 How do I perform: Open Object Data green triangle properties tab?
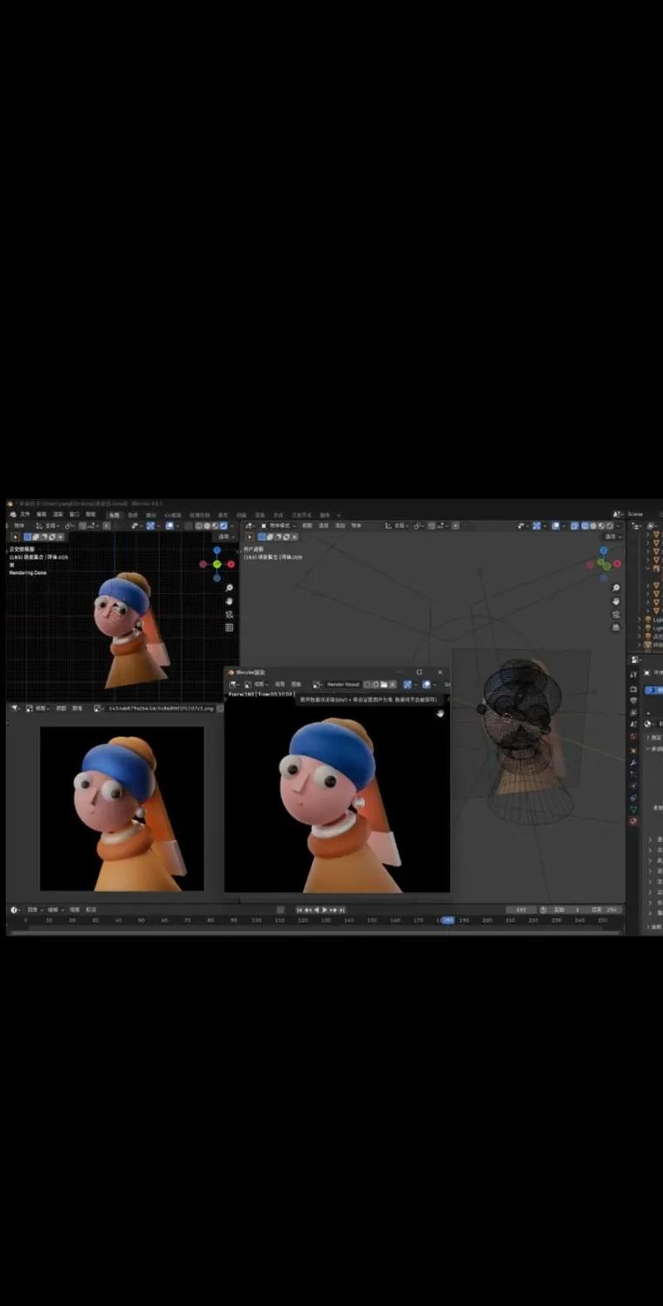(633, 809)
